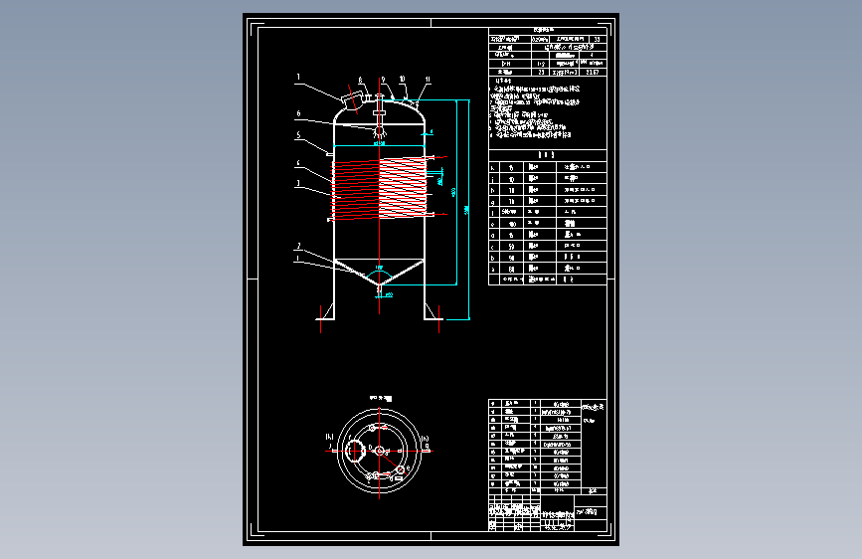862x559 pixels.
Task: Select the outermost cyan overall height dimension
Action: tap(468, 210)
